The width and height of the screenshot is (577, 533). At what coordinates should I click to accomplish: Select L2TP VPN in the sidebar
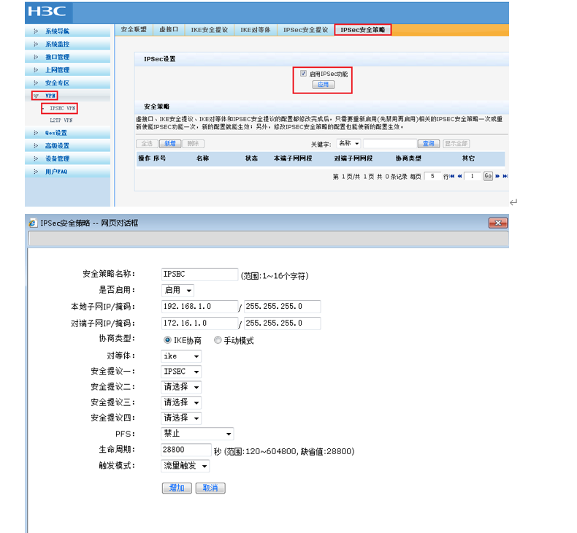point(61,120)
